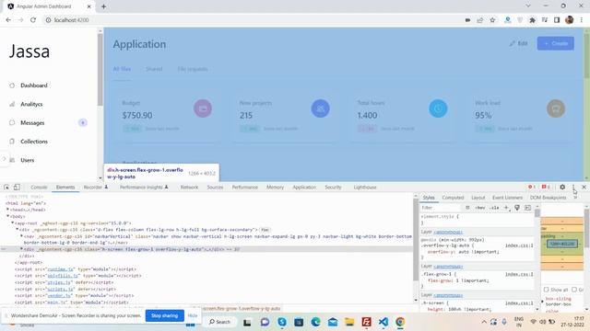Click the Windows taskbar Search box

coord(219,322)
